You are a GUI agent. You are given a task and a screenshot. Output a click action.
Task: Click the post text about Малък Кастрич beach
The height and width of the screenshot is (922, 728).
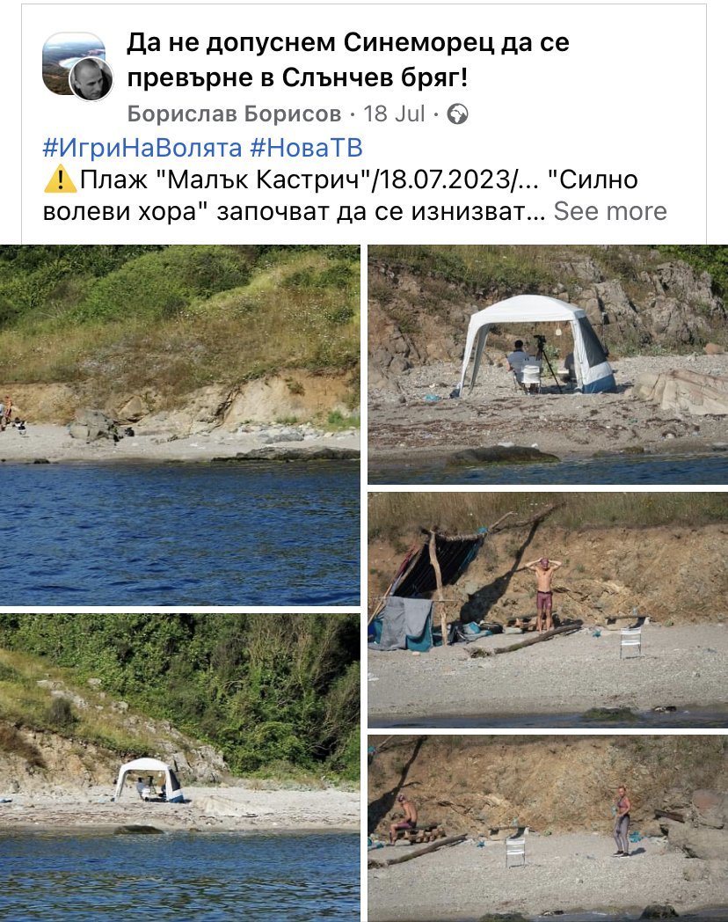click(355, 195)
